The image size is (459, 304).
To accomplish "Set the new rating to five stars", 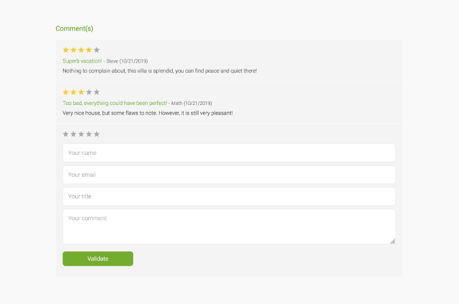I will click(96, 134).
